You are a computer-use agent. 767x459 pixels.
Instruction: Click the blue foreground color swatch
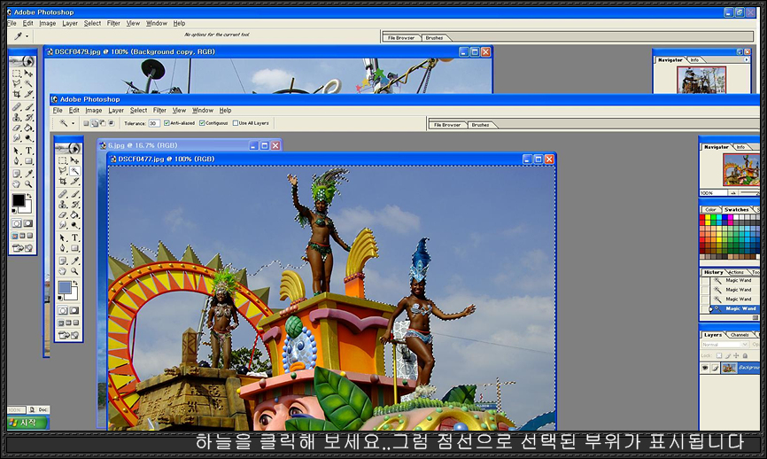(65, 287)
